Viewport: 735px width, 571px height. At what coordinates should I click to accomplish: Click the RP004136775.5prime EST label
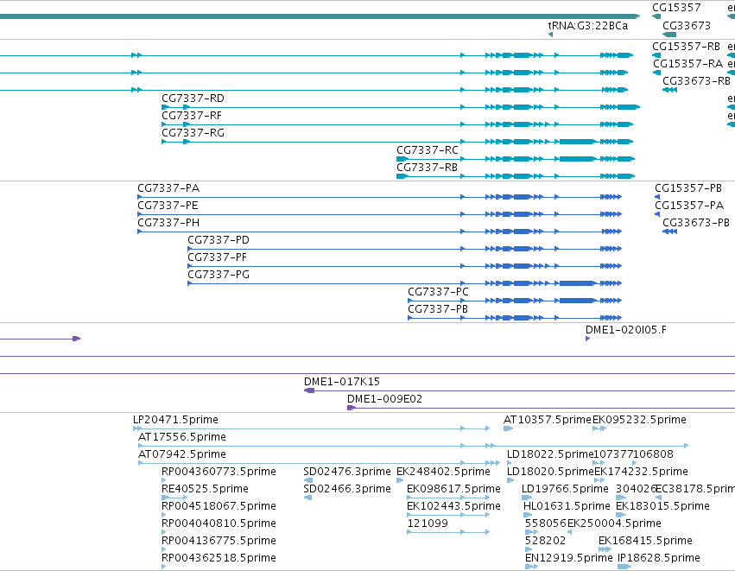point(219,541)
